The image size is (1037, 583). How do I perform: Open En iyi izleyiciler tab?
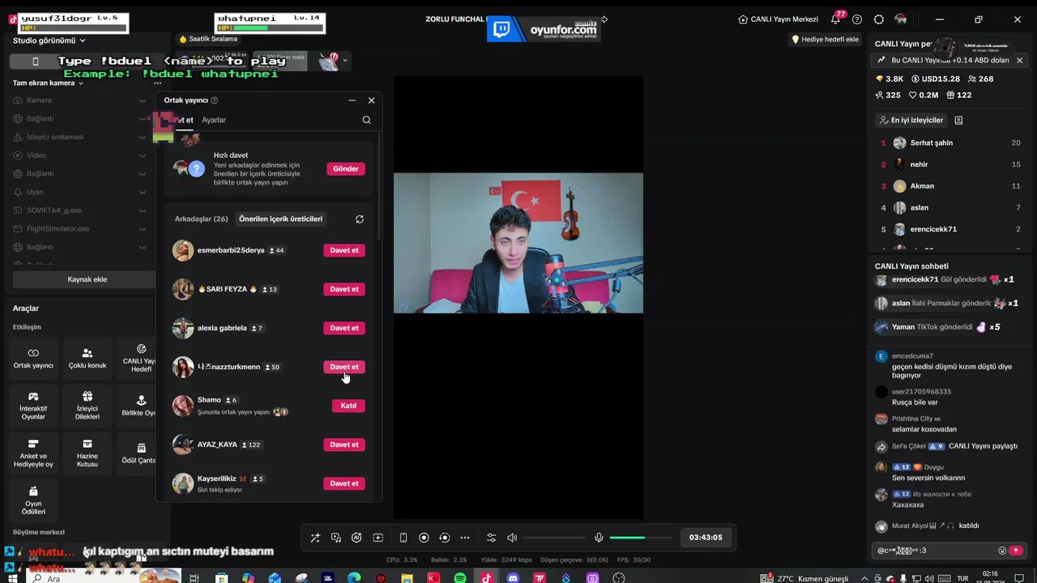coord(911,120)
